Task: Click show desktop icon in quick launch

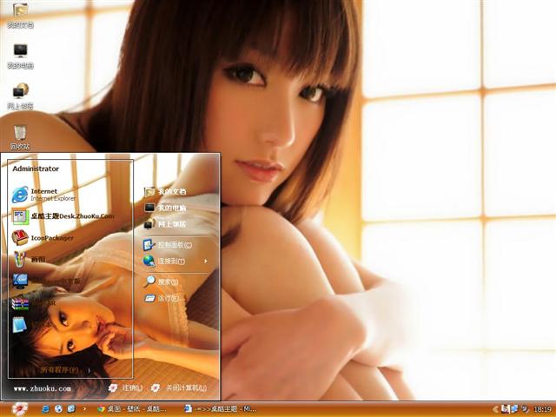Action: pos(71,409)
